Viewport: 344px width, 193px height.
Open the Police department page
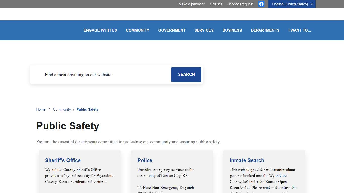(145, 160)
